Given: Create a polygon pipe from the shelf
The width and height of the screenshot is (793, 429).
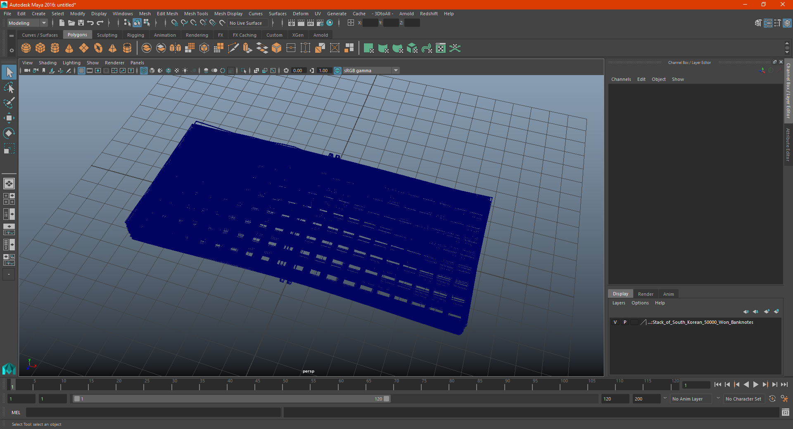Looking at the screenshot, I should pos(127,48).
